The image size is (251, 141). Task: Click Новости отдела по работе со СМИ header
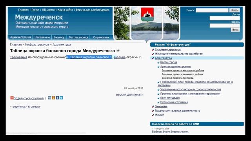(x=197, y=124)
